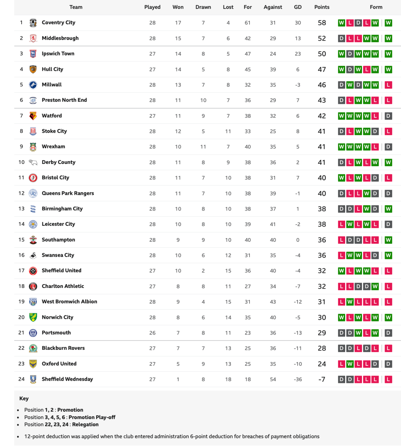Select the Sheffield Wednesday team name

coord(67,379)
